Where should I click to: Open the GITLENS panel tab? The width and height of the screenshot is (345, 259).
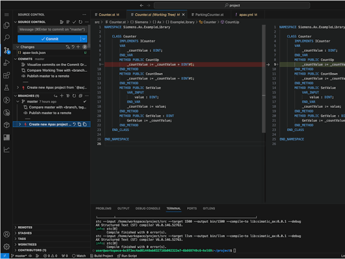[x=209, y=208]
